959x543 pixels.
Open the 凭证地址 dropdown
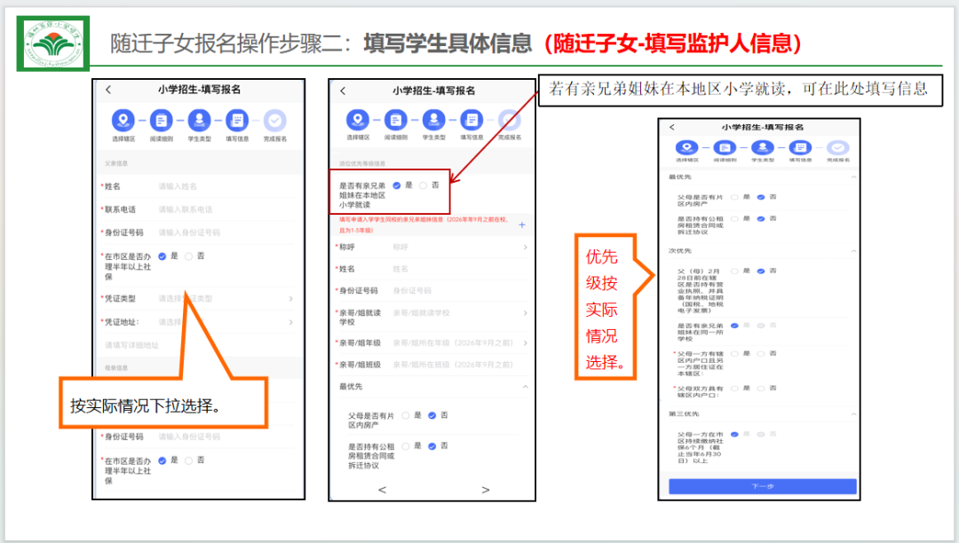(197, 322)
